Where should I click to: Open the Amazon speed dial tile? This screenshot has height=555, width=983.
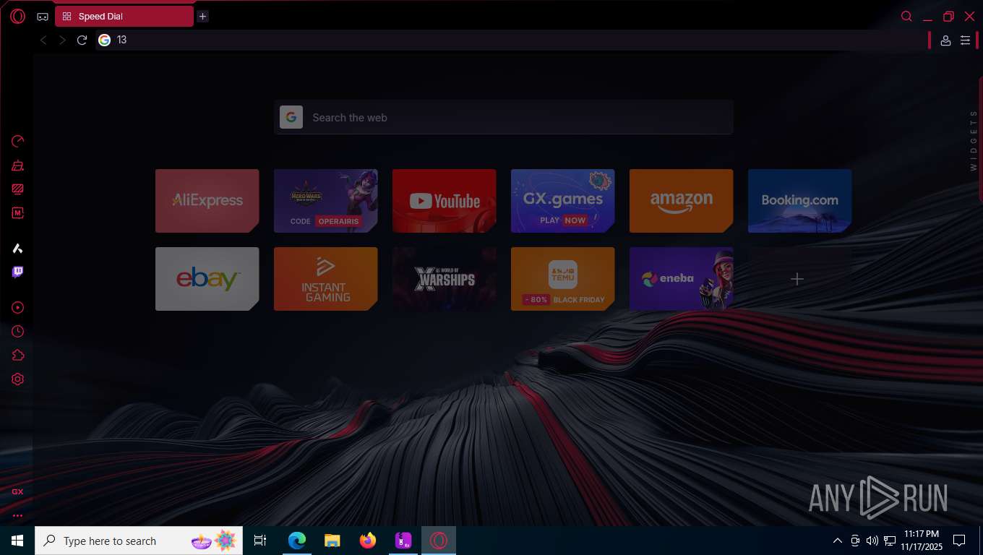pos(681,201)
